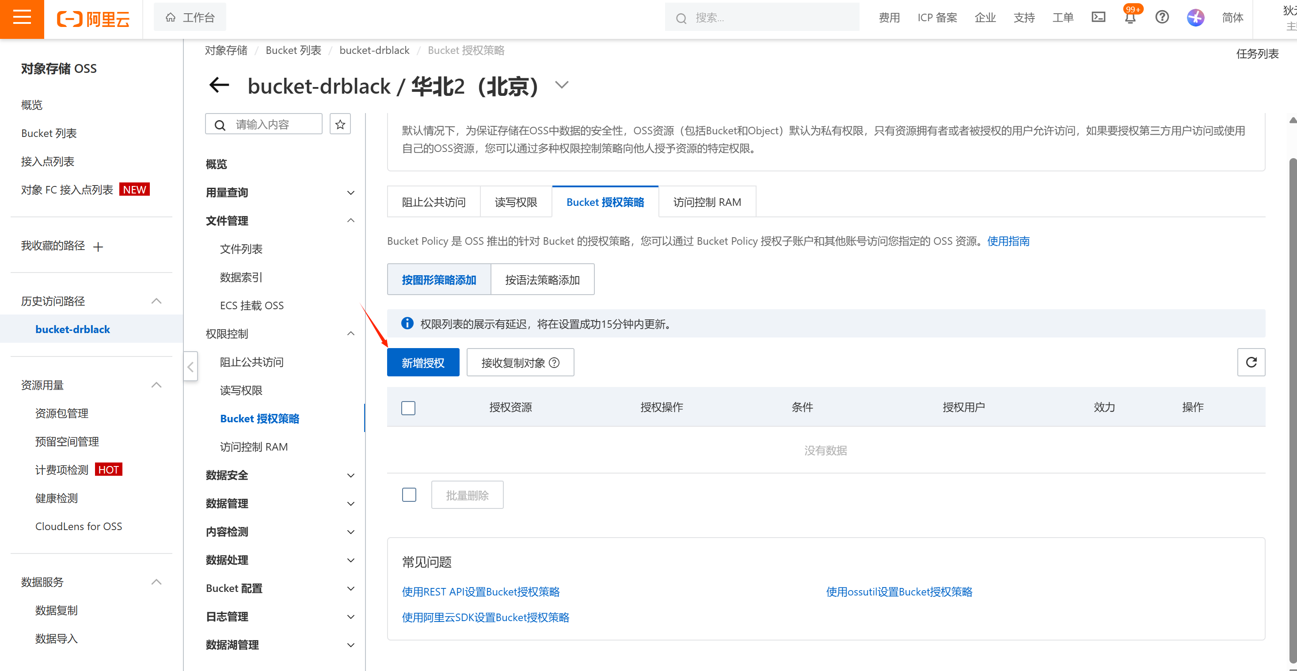Open 使用阿里云SDK设置Bucket授权策略 link
This screenshot has height=671, width=1297.
(485, 618)
